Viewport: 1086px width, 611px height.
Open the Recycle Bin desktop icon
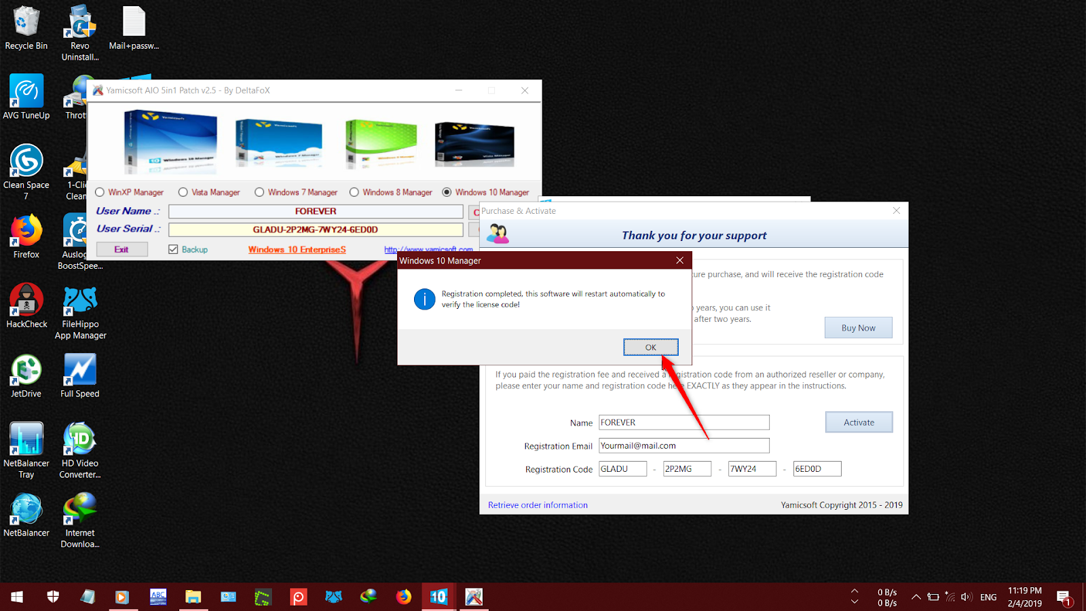pos(26,29)
